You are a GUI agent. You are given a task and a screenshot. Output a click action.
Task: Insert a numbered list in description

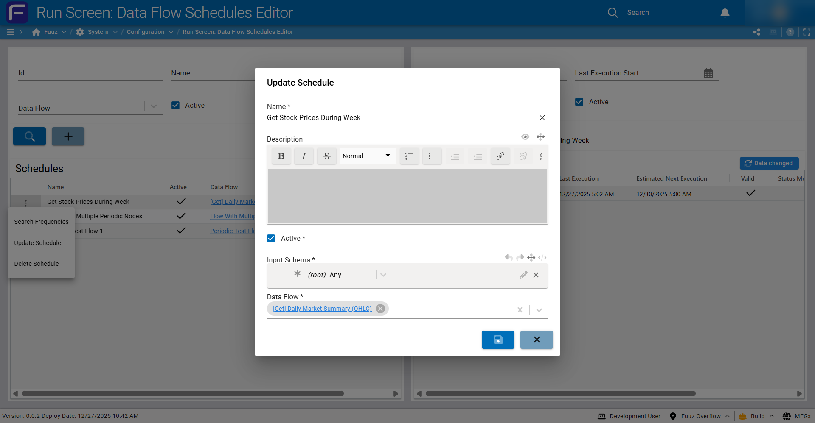(432, 156)
